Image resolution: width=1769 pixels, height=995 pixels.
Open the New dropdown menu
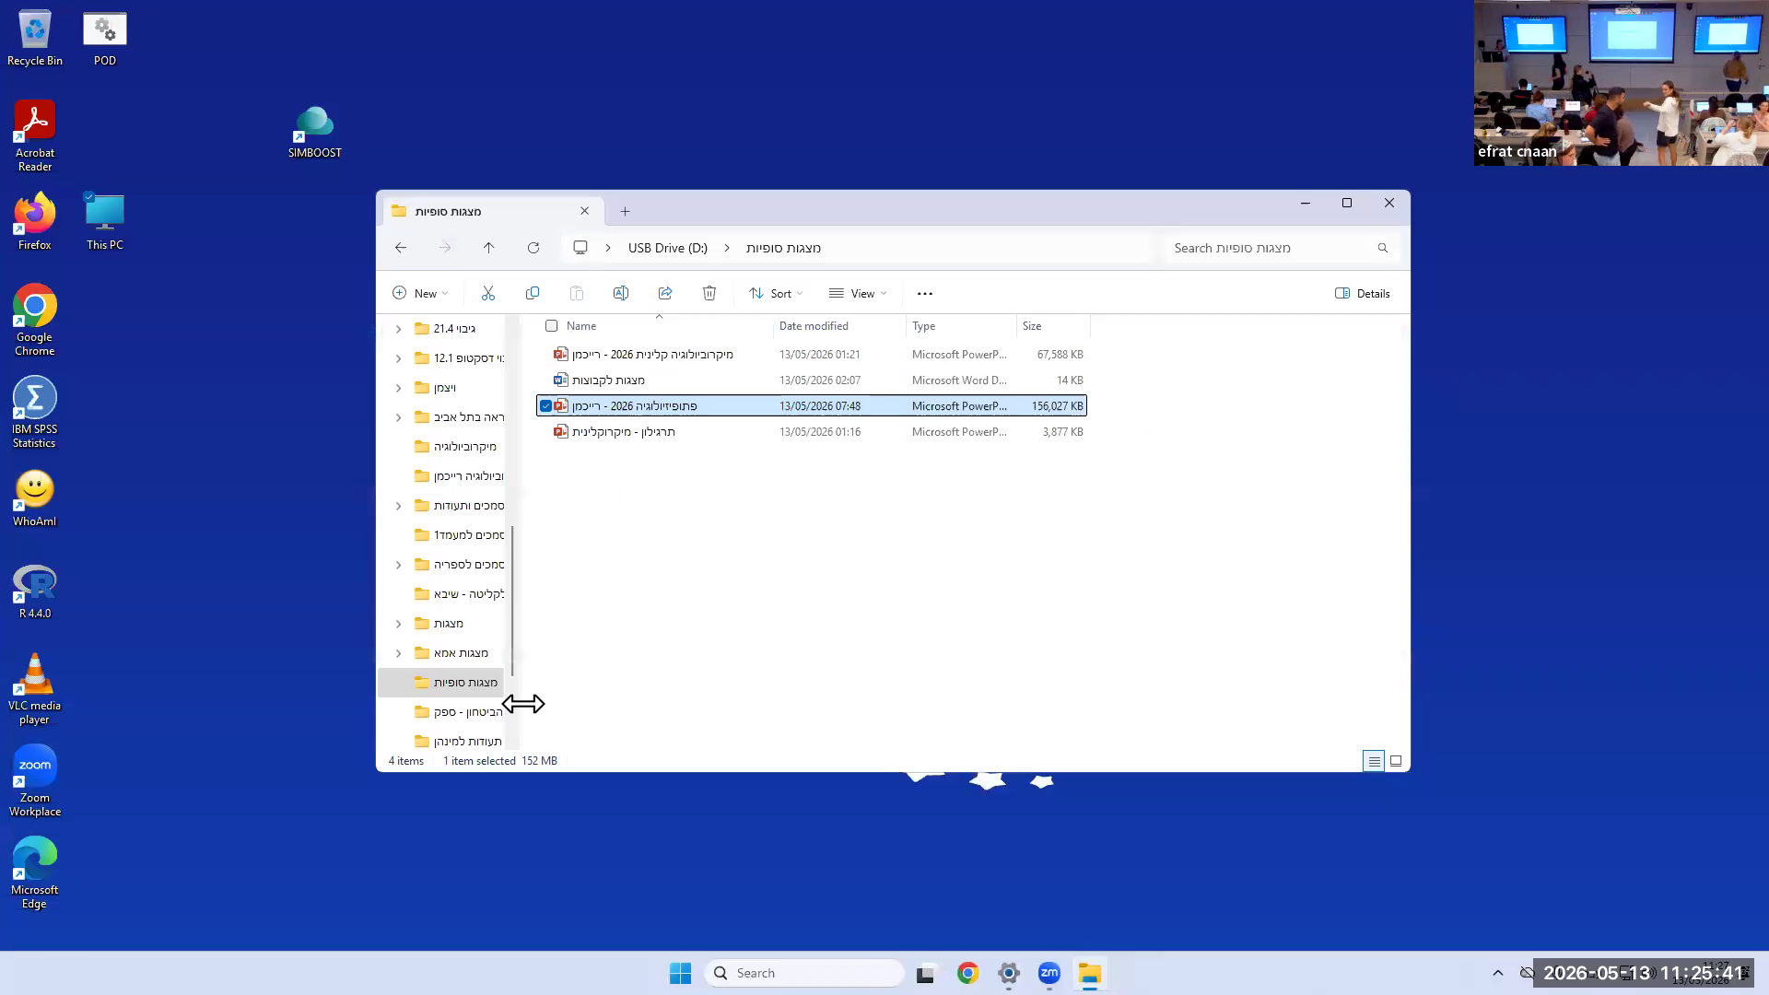tap(420, 293)
